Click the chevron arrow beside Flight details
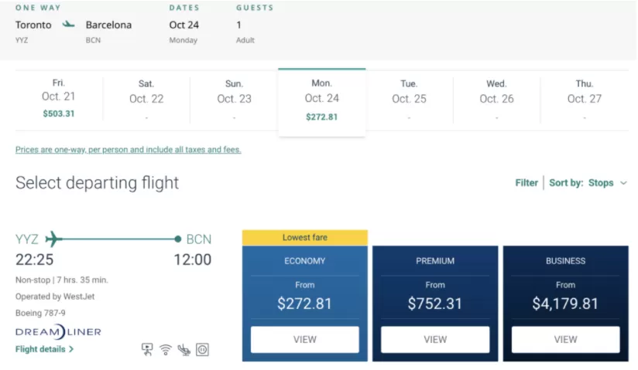638x370 pixels. (x=71, y=349)
